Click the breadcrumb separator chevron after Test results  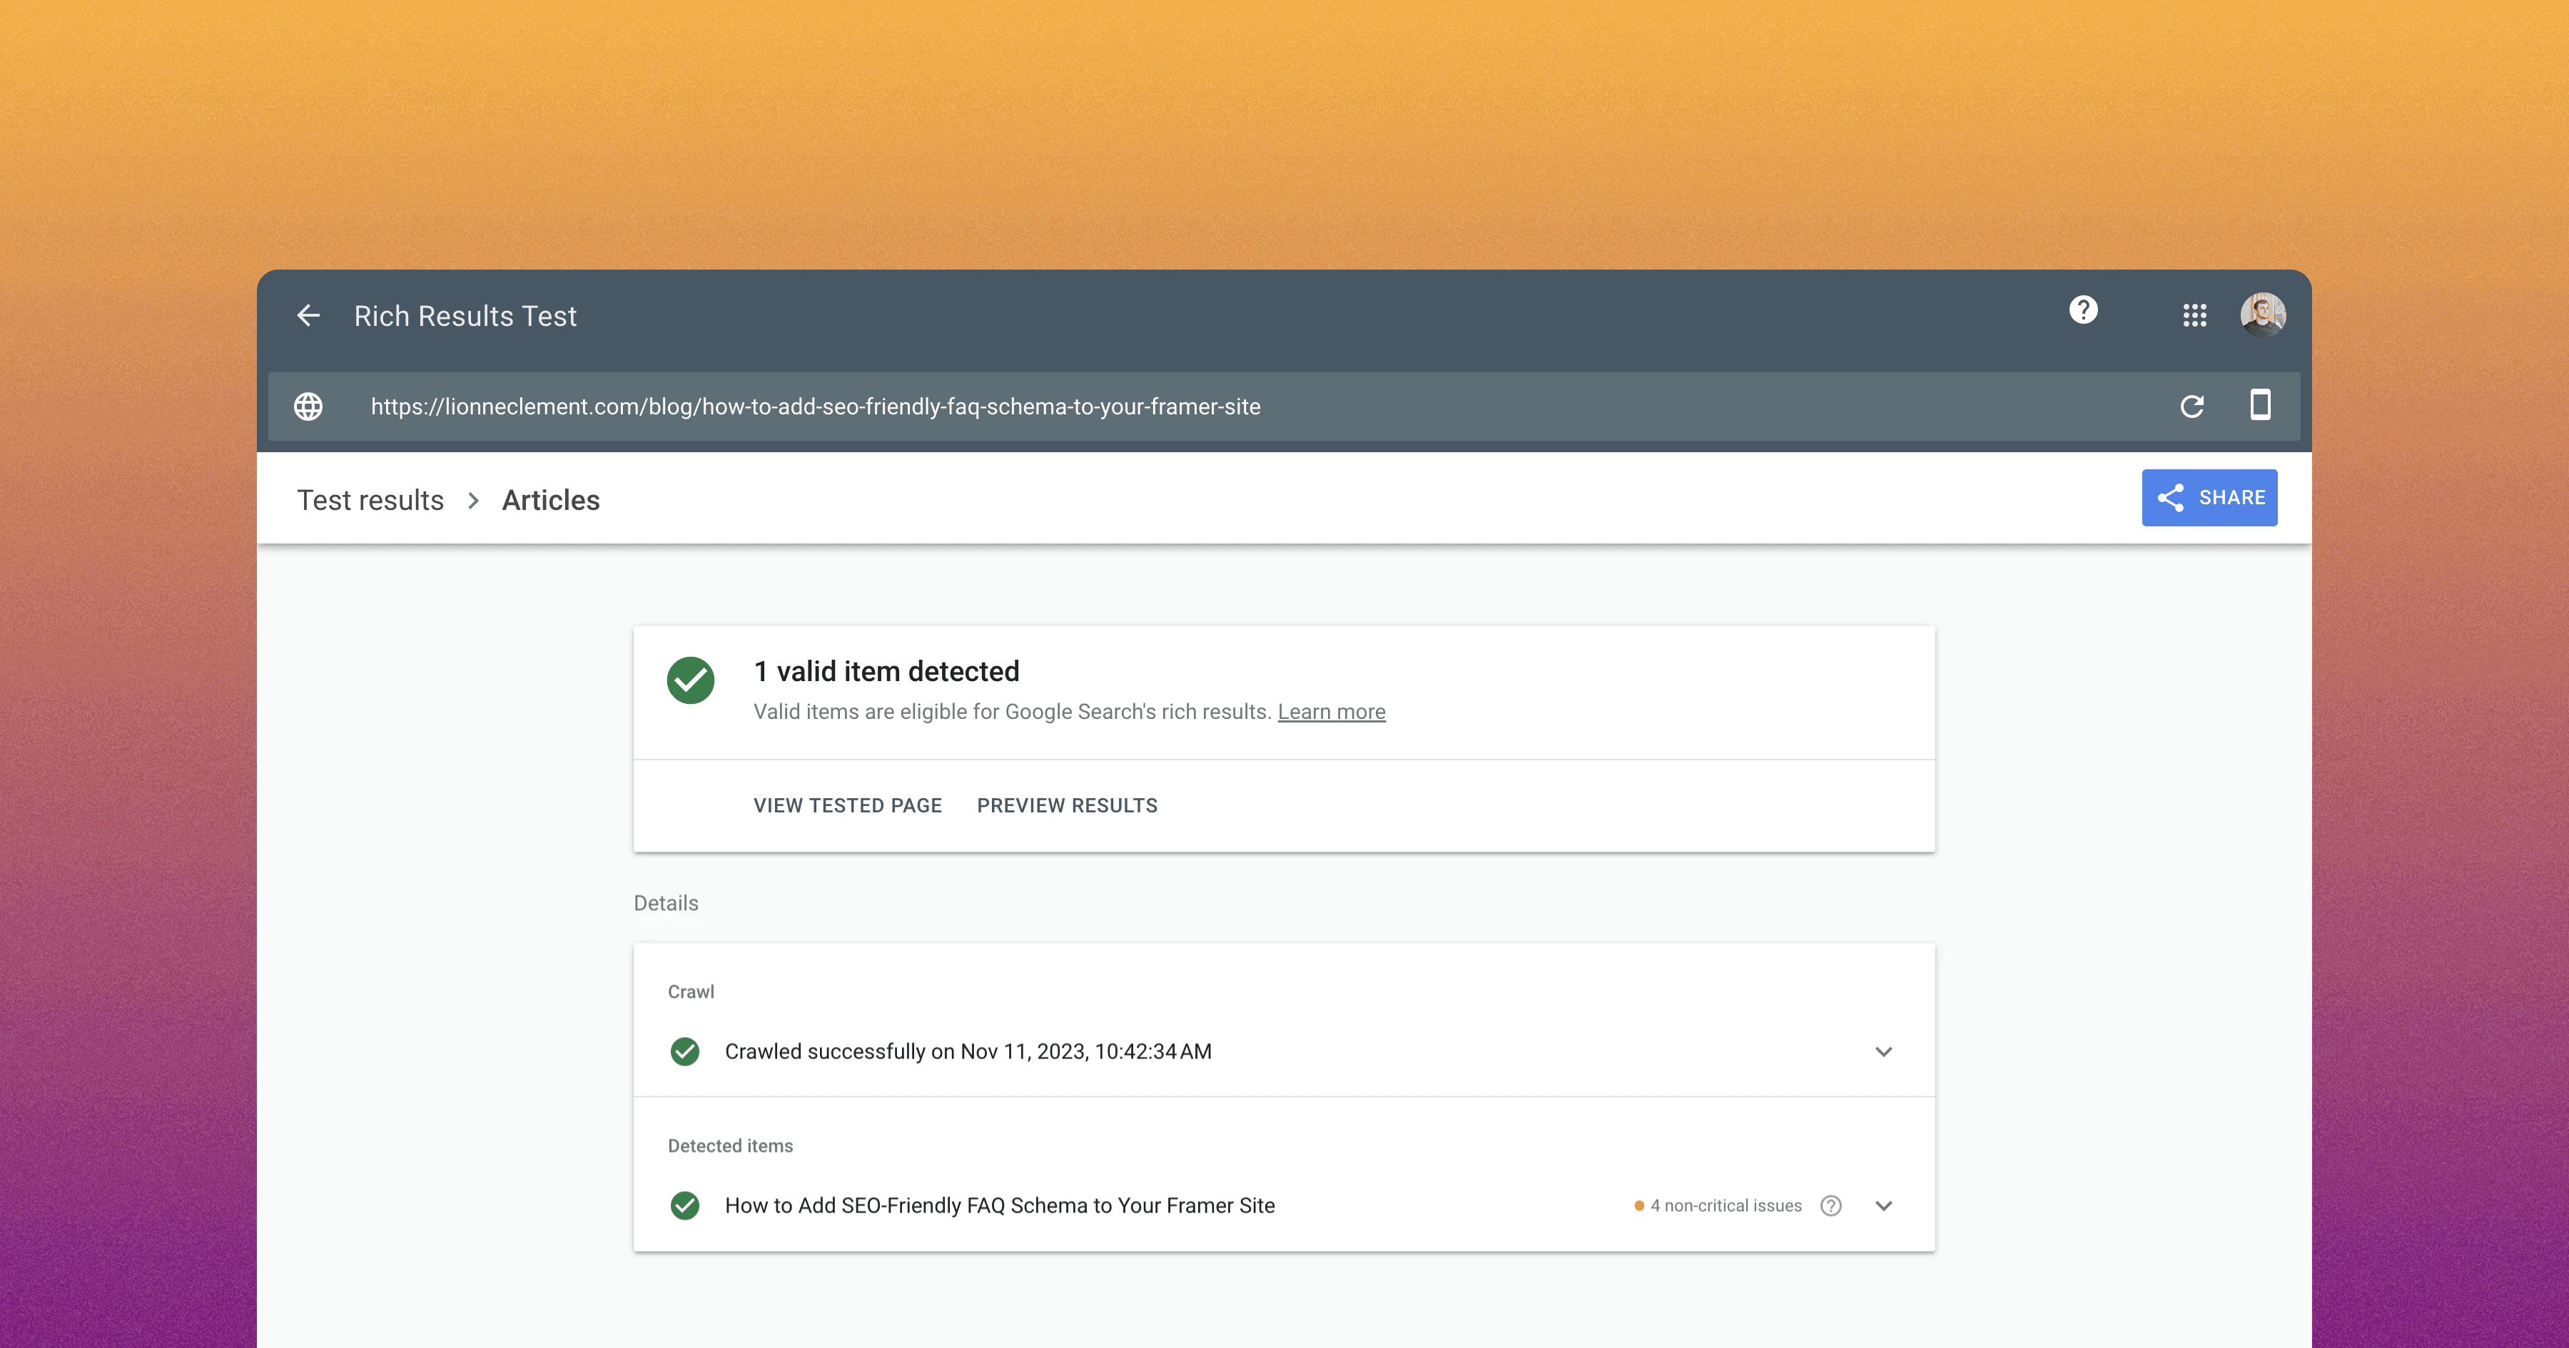coord(474,501)
